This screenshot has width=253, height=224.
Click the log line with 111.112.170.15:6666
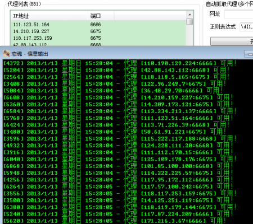pos(118,152)
